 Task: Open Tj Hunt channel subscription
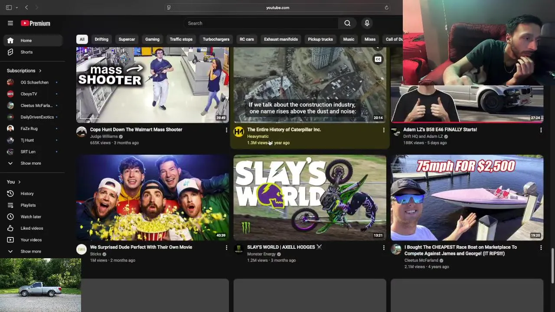point(33,140)
